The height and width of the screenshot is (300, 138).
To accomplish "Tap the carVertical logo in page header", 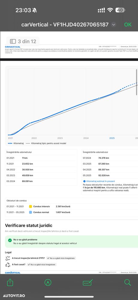I will (x=13, y=47).
